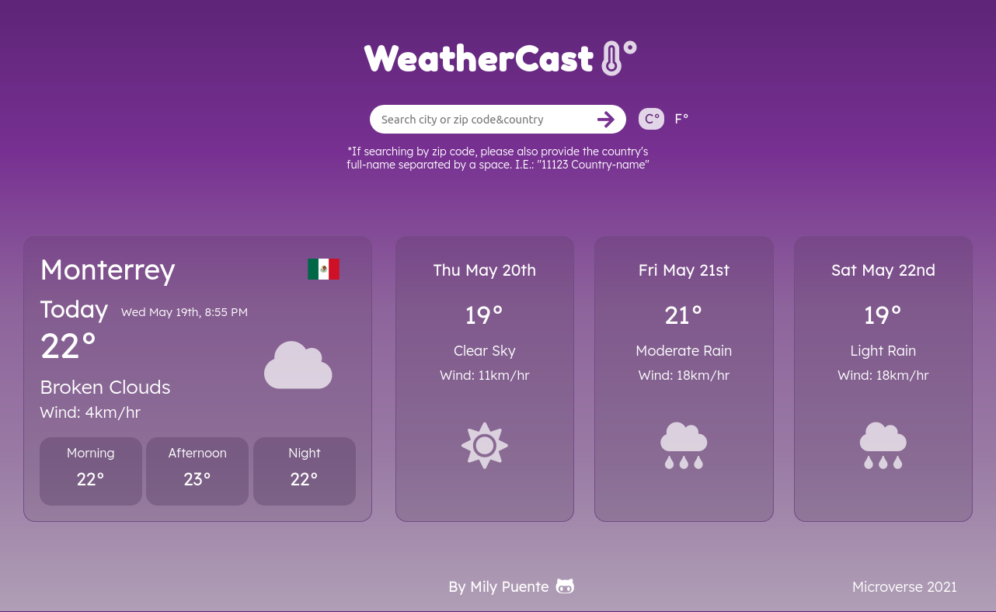996x612 pixels.
Task: Click the rain cloud icon on Saturday's card
Action: 883,445
